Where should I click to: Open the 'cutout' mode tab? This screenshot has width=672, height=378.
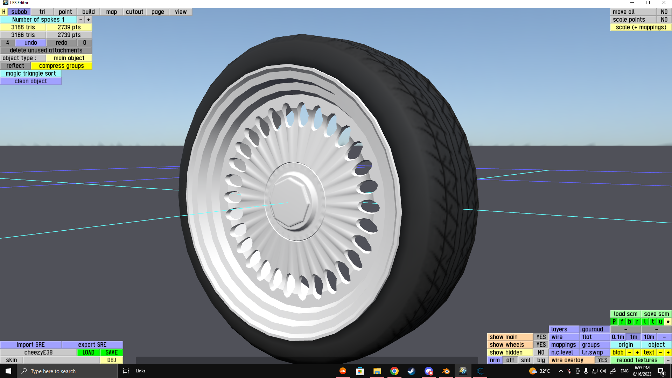point(134,12)
